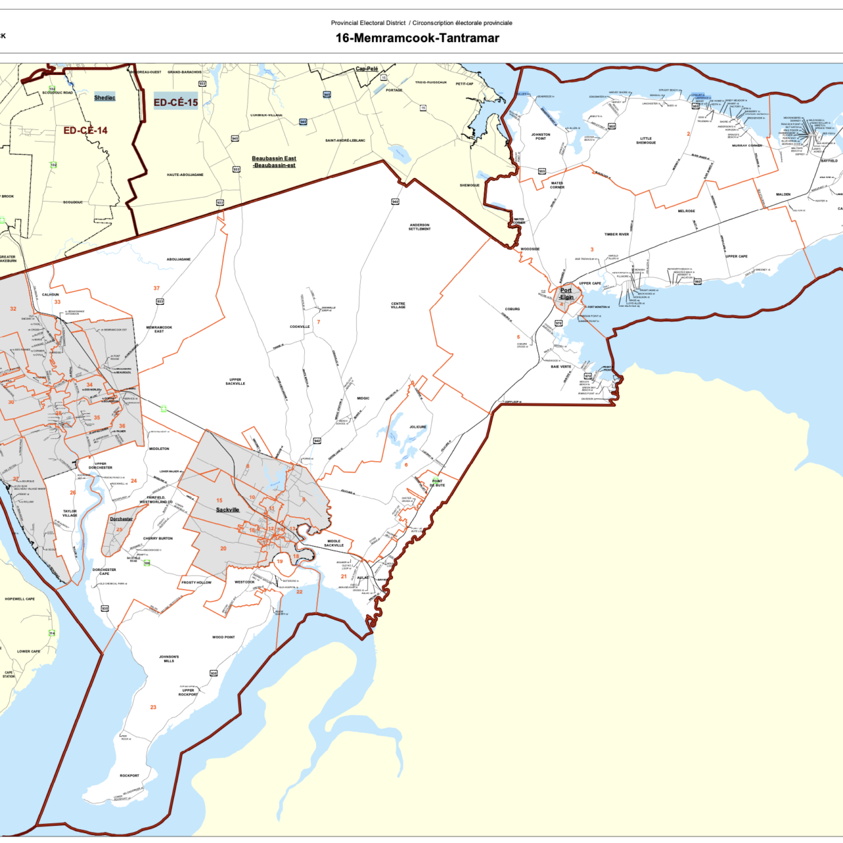The image size is (843, 843).
Task: Click the POINT DE BUTE label
Action: (x=437, y=483)
